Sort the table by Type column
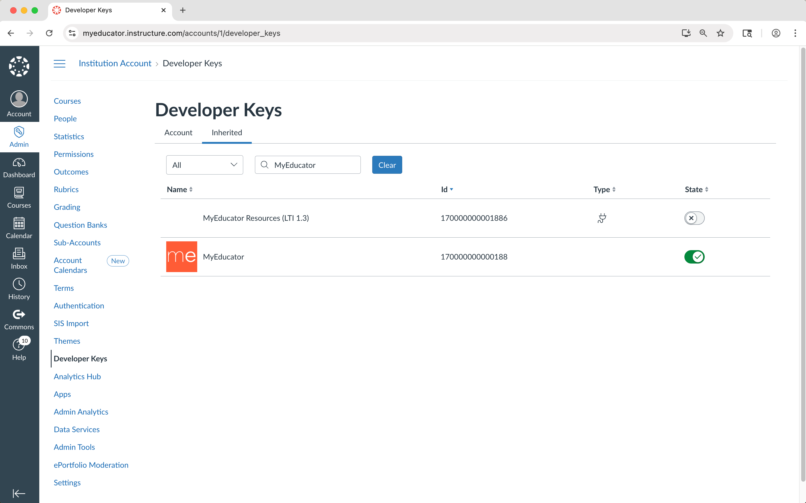Viewport: 806px width, 503px height. click(604, 189)
